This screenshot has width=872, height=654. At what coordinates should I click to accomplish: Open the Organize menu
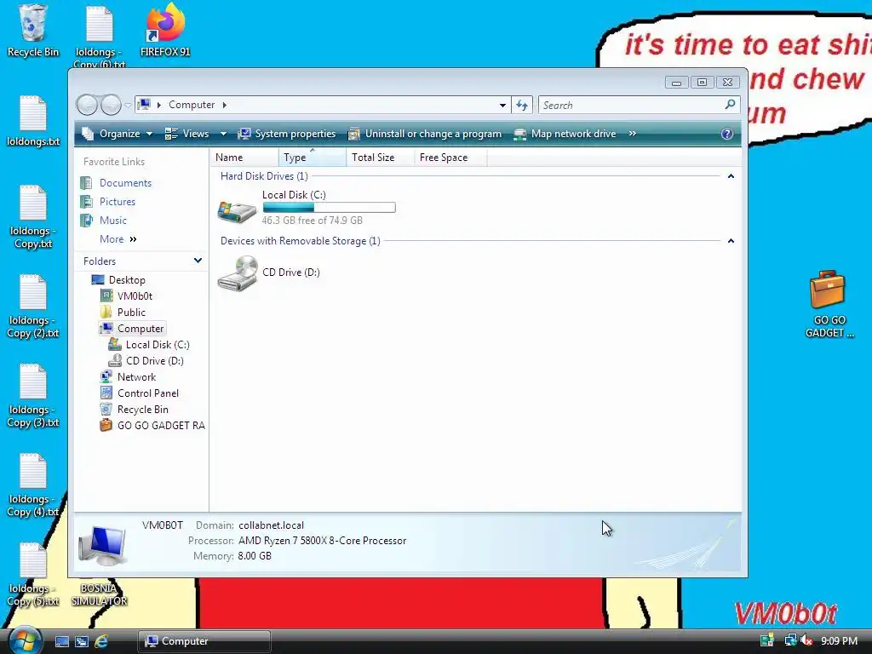[118, 134]
